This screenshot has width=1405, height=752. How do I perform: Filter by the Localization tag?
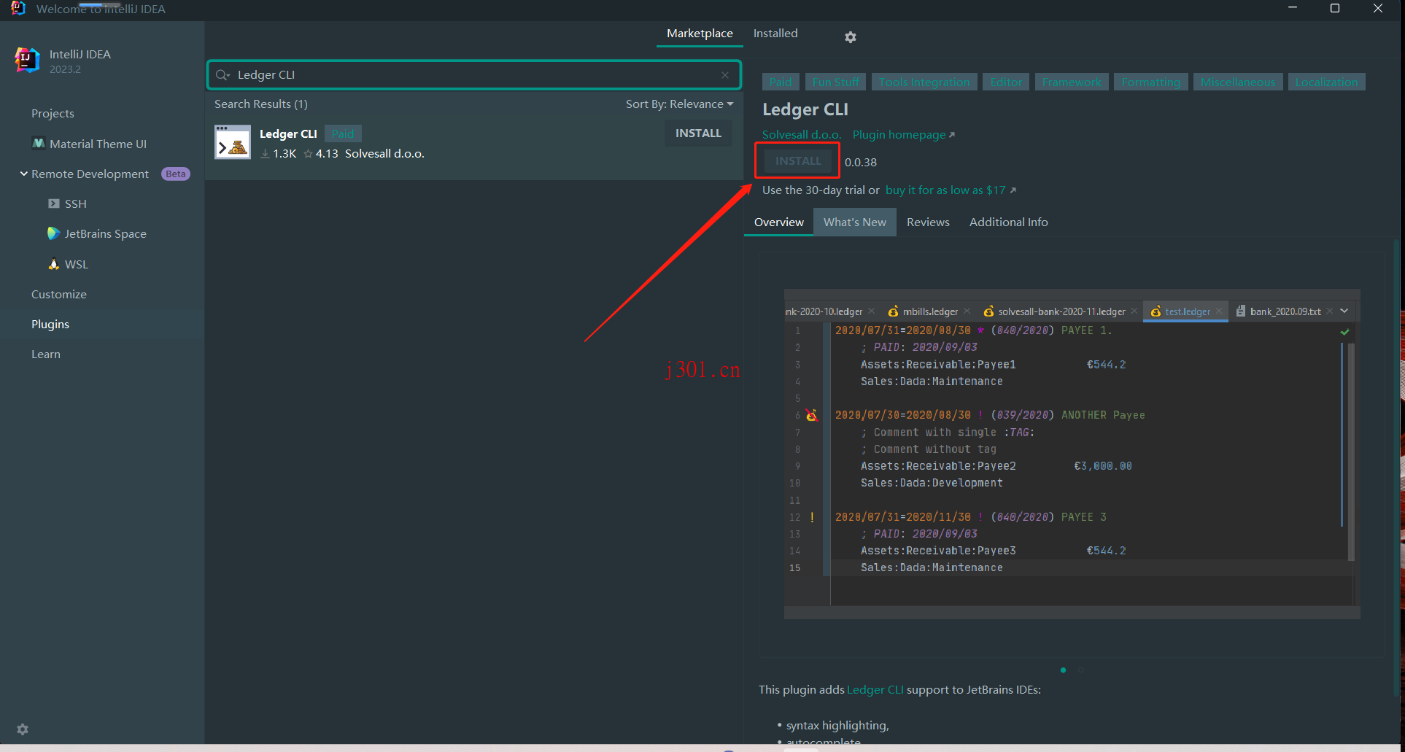(1326, 82)
